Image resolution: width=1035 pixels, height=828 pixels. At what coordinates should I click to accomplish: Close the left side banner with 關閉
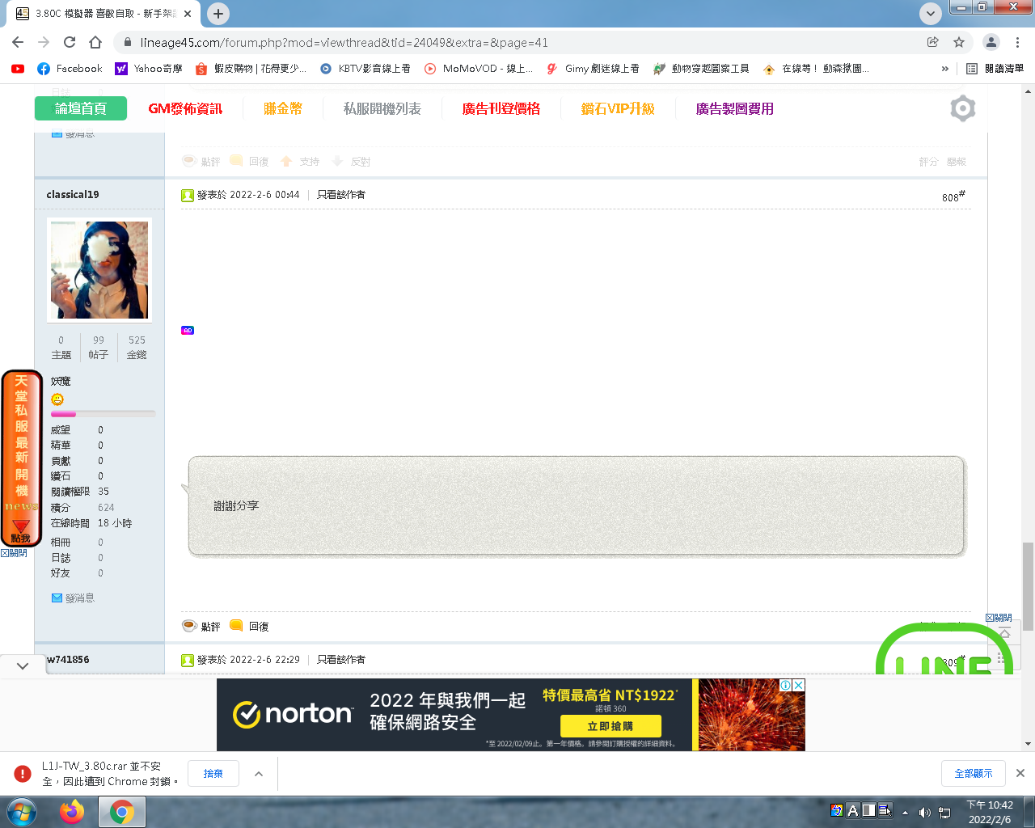[x=14, y=553]
